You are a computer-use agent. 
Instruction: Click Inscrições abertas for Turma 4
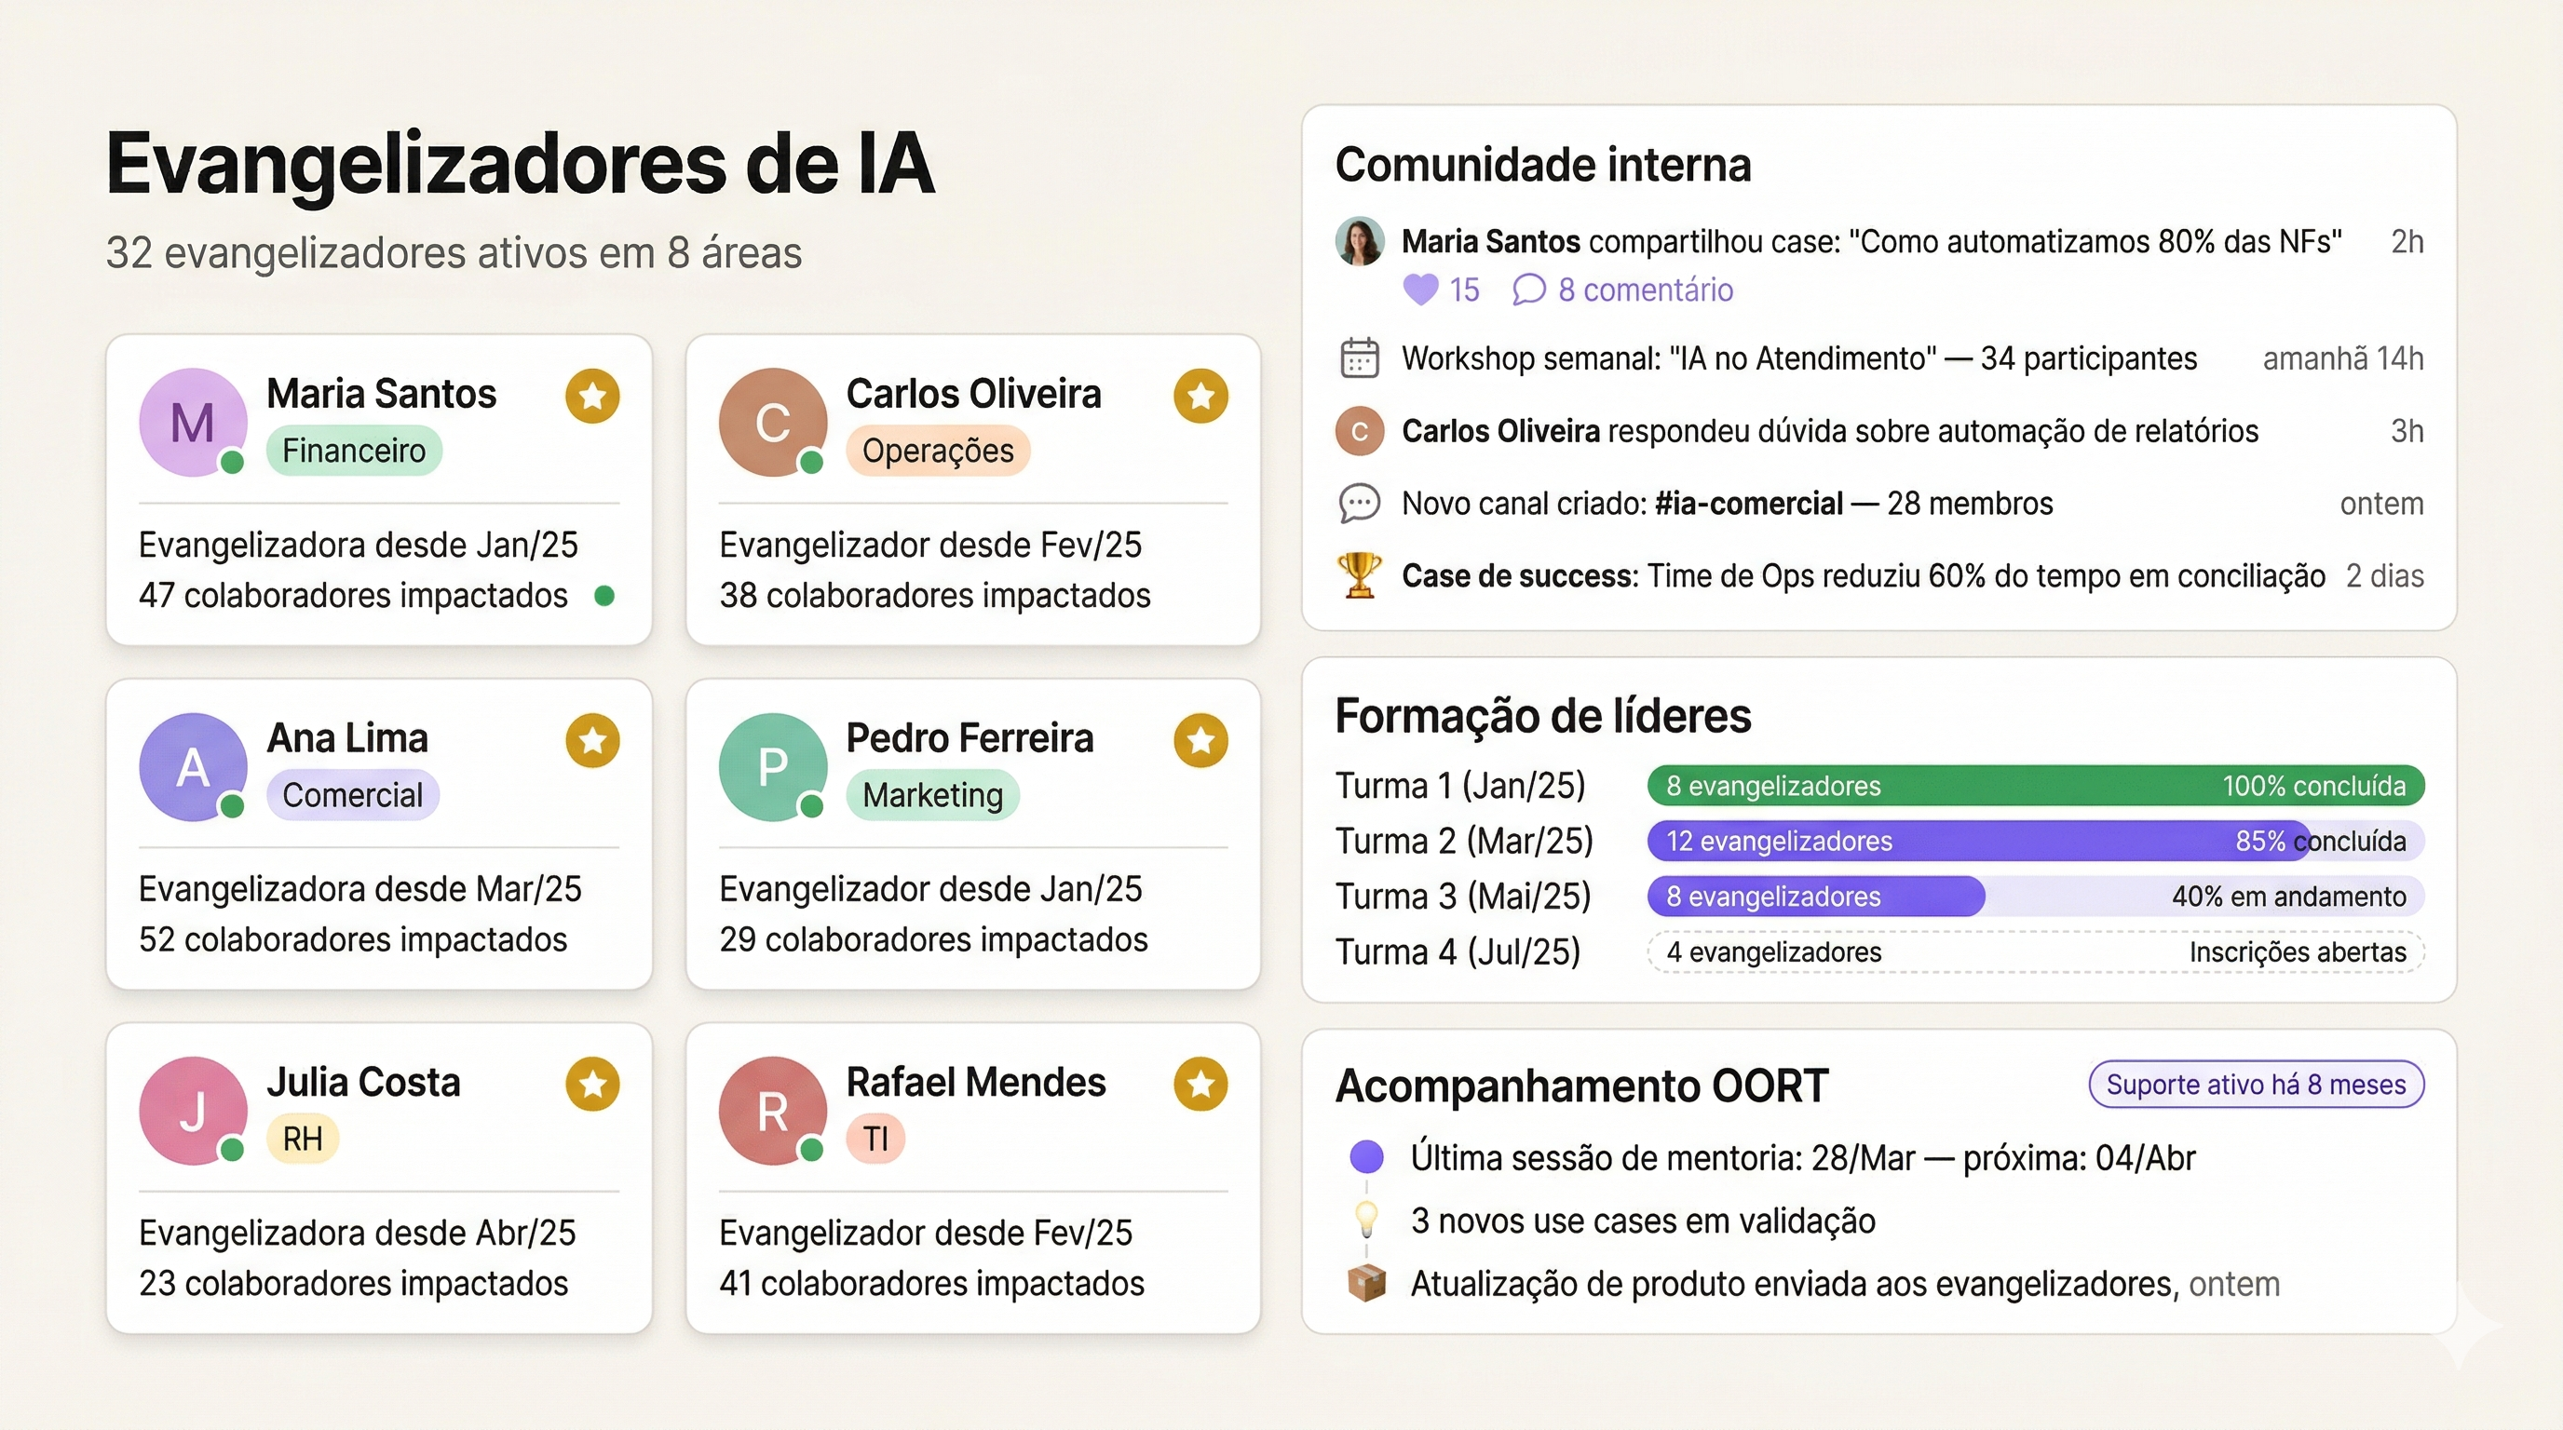[x=2299, y=951]
